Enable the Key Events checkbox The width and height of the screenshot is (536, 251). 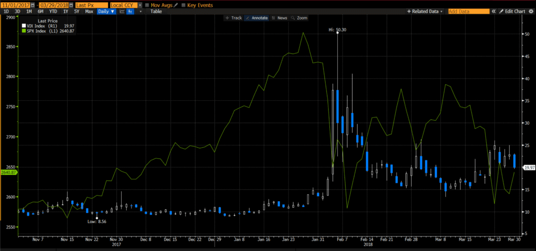coord(183,5)
